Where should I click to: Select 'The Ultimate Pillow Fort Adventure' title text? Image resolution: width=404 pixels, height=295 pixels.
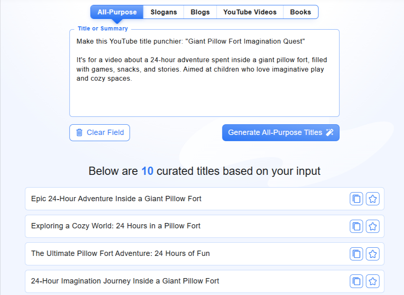coord(120,253)
